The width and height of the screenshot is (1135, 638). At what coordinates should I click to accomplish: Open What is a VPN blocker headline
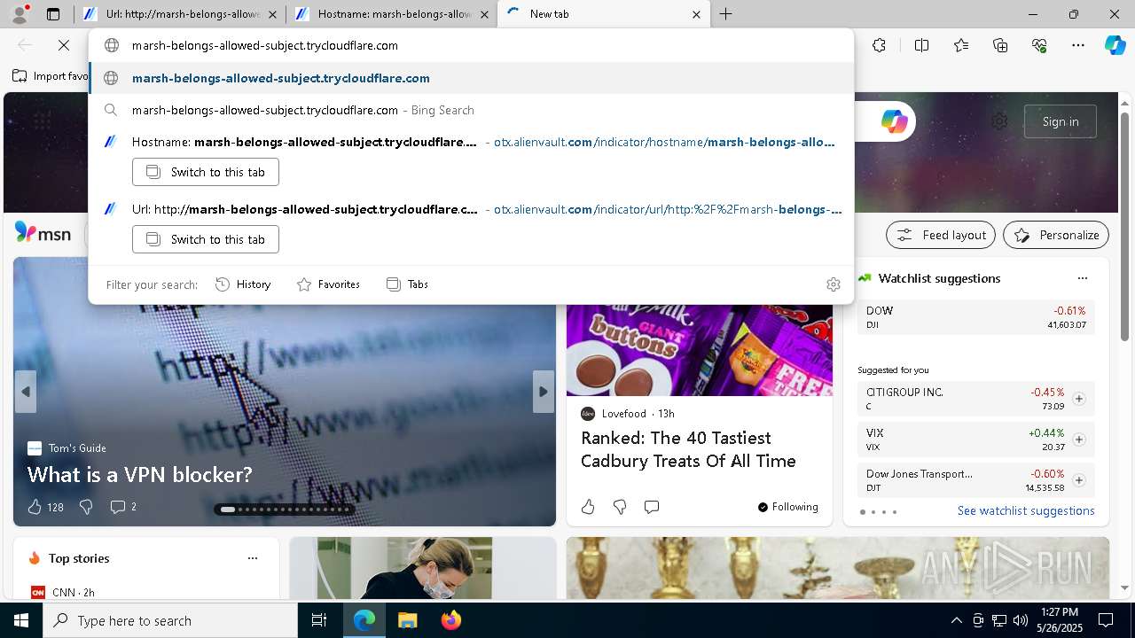coord(140,475)
